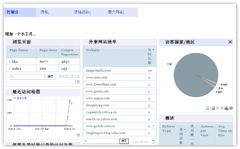Click www.gzrens.net row

(x=120, y=91)
